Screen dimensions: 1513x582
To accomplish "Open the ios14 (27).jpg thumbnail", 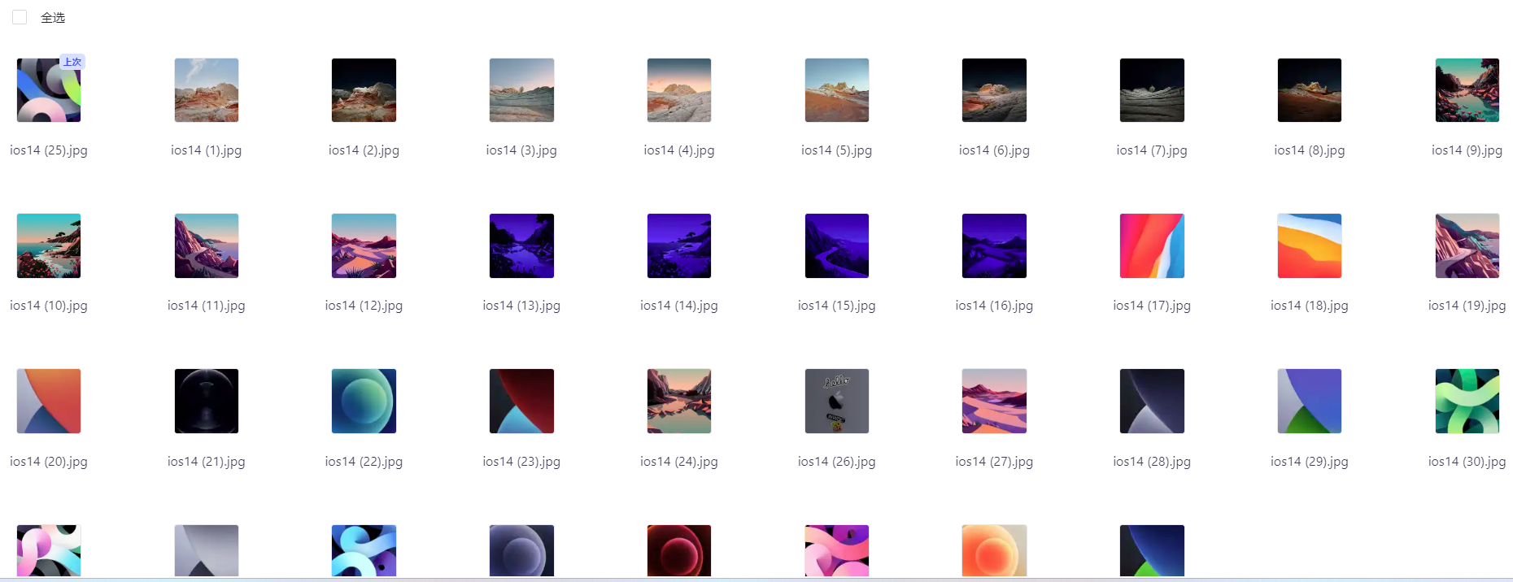I will 994,402.
